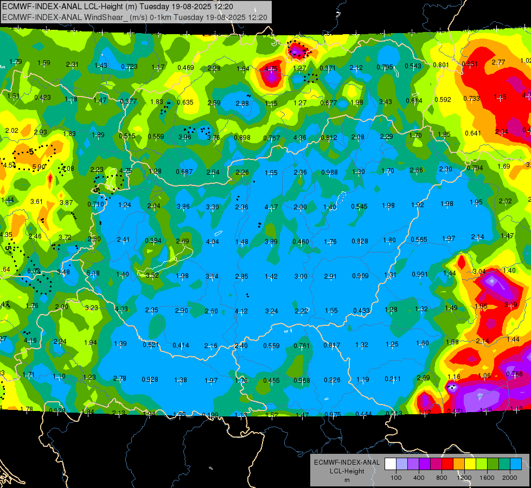Viewport: 531px width, 488px height.
Task: Click the wind shear value 2.78
Action: point(119,378)
